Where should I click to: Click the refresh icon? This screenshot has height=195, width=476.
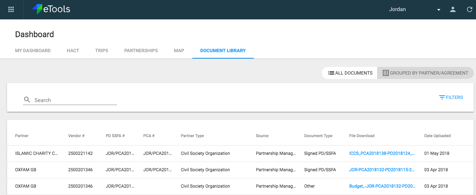click(469, 9)
